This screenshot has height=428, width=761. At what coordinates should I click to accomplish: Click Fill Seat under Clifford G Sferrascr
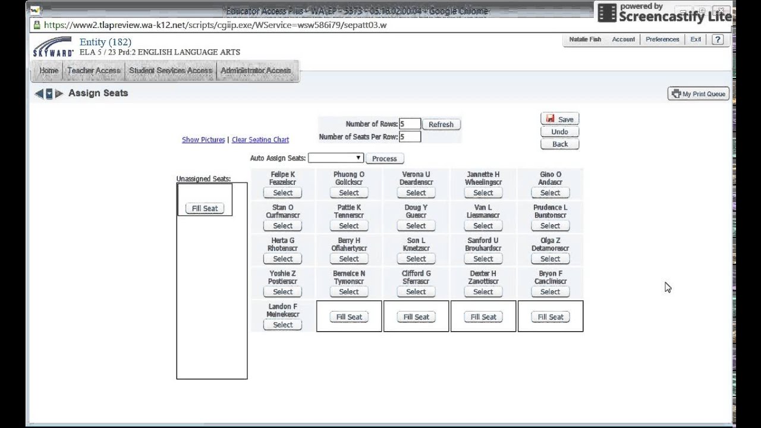[x=416, y=317]
